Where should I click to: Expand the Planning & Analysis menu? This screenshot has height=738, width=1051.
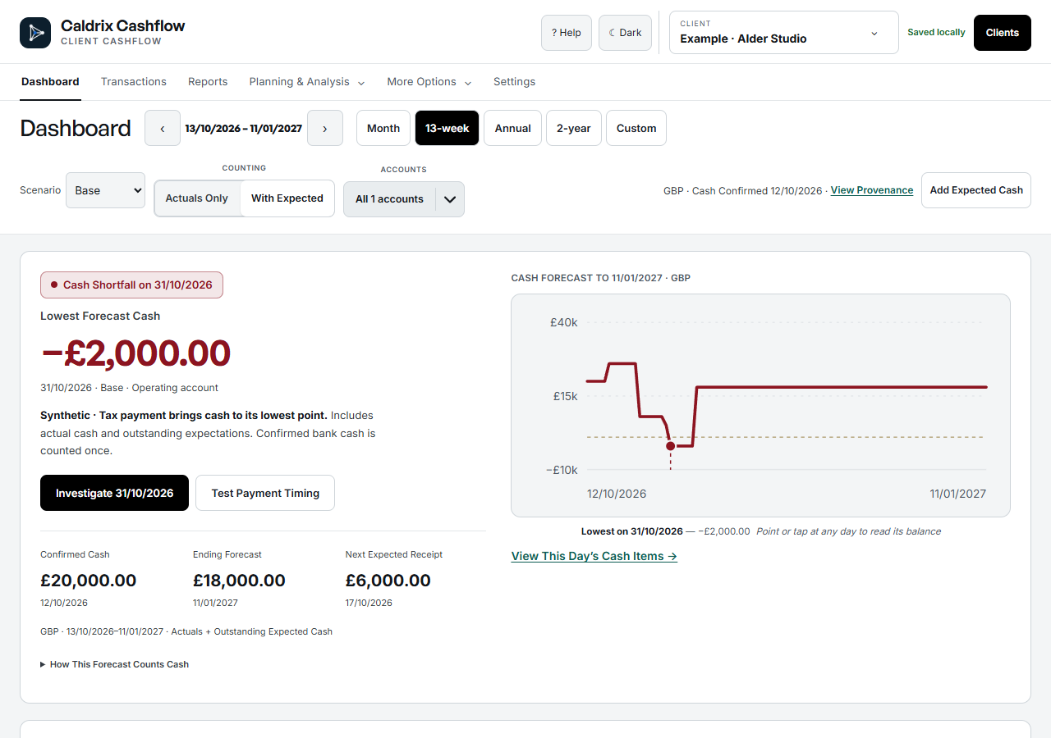[307, 82]
